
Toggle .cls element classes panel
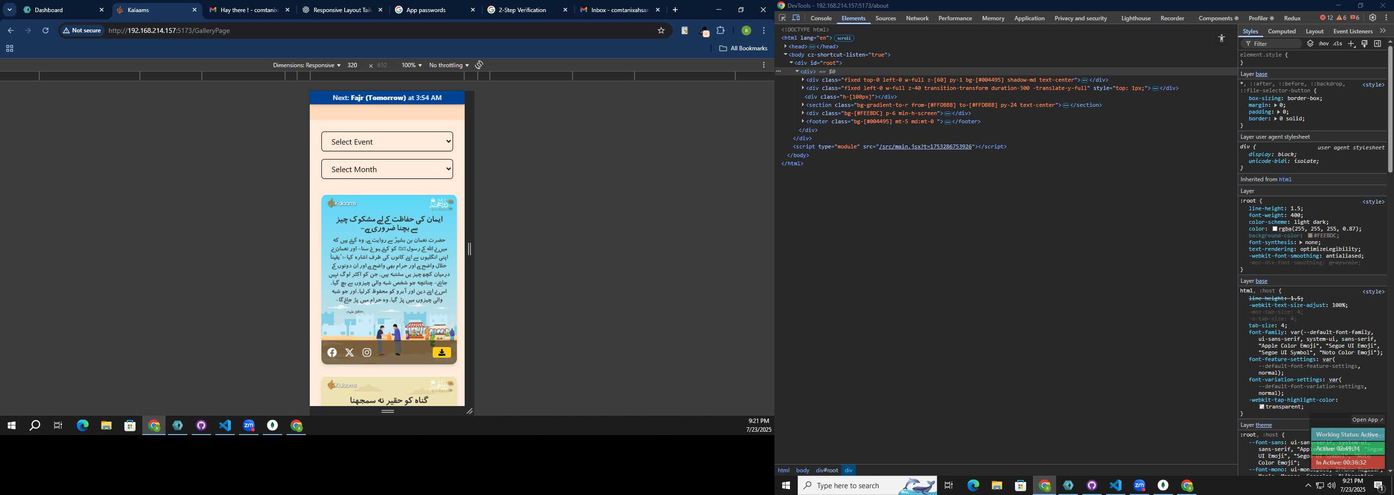point(1337,44)
